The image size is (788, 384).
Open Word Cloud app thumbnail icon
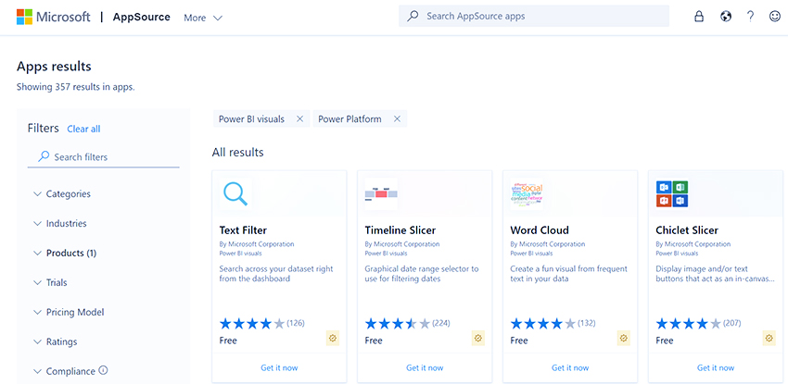click(x=527, y=193)
